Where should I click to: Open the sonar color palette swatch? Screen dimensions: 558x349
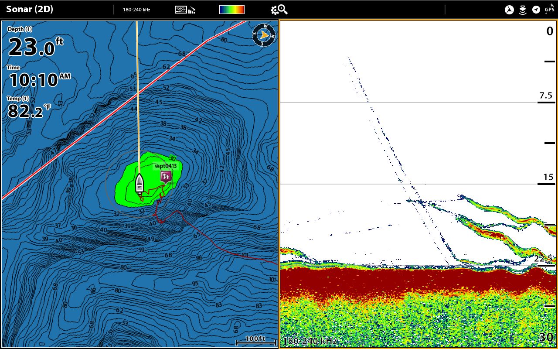point(231,10)
